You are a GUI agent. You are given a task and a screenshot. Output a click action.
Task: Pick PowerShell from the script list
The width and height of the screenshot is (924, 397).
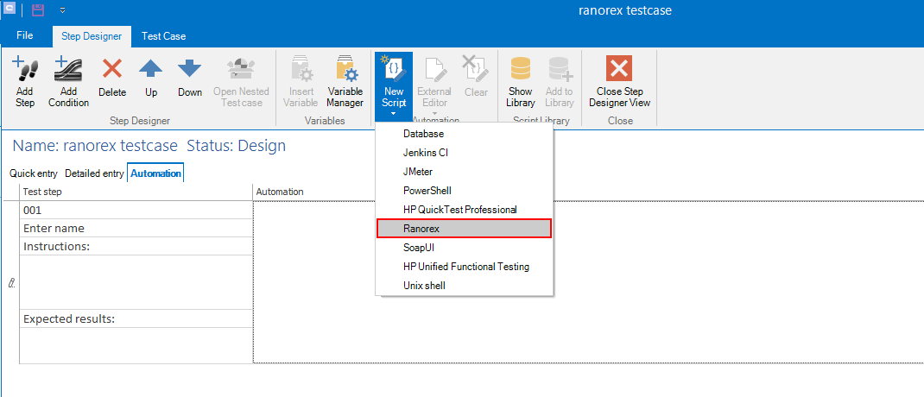click(427, 191)
